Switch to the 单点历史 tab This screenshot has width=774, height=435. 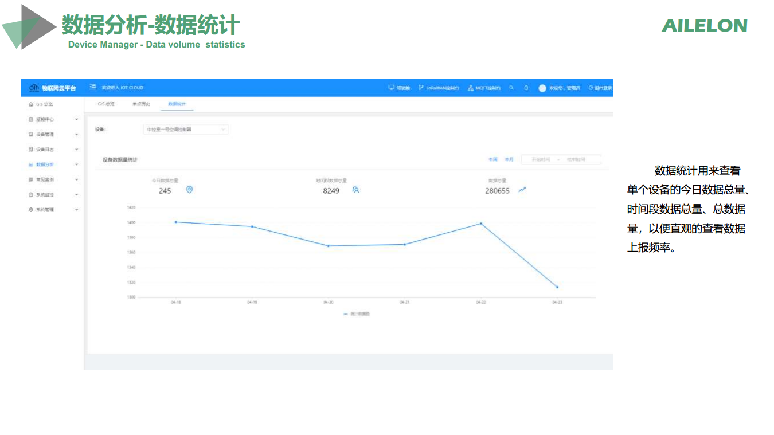(x=141, y=104)
